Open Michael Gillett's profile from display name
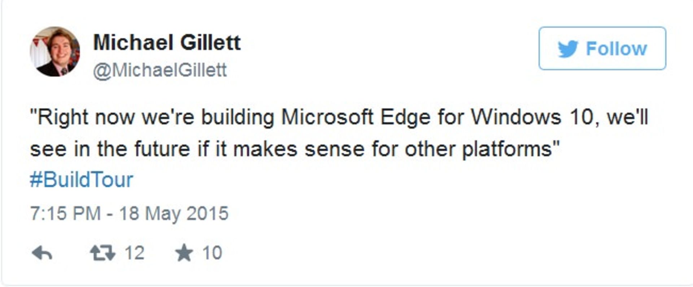 (167, 43)
